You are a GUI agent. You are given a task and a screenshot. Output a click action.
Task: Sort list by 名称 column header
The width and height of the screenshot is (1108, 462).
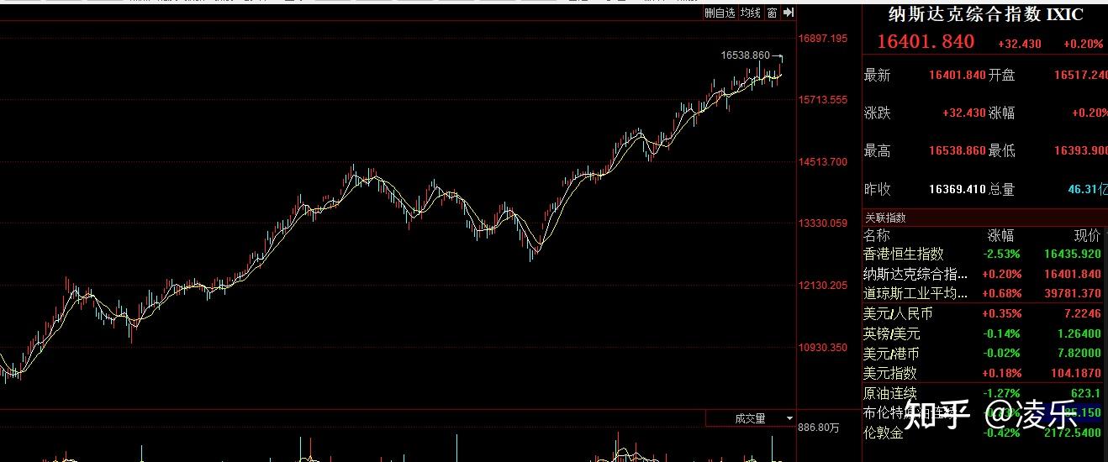876,235
